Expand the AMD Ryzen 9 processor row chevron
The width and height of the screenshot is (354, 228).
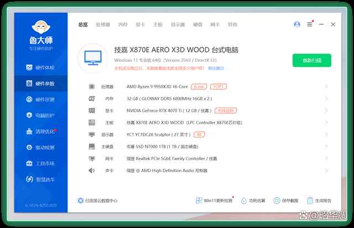coord(326,87)
